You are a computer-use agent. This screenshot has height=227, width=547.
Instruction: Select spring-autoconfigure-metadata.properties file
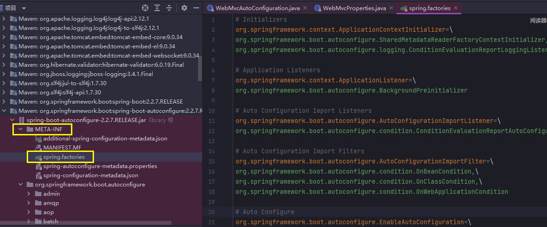[x=100, y=166]
